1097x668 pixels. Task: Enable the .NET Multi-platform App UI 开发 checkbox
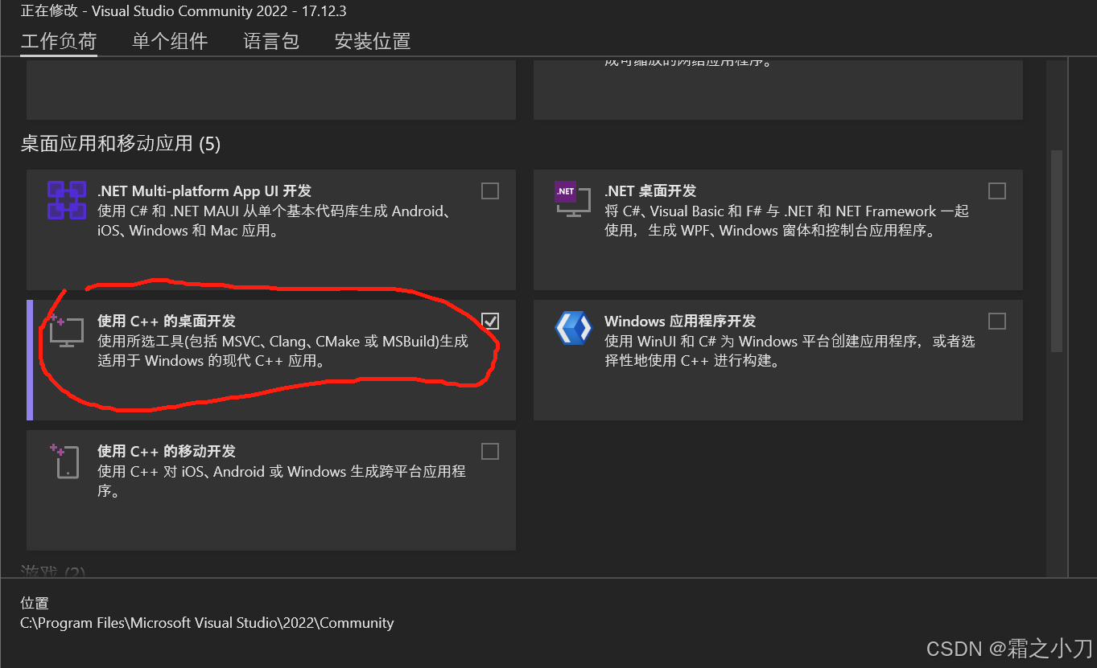490,191
